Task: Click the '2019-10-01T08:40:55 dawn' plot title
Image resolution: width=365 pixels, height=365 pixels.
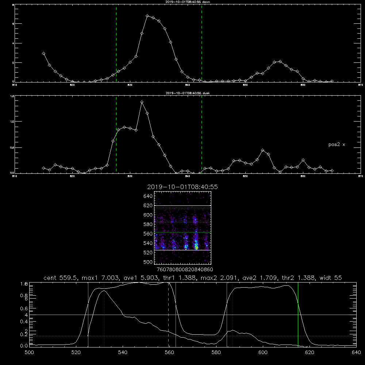Action: pyautogui.click(x=188, y=2)
